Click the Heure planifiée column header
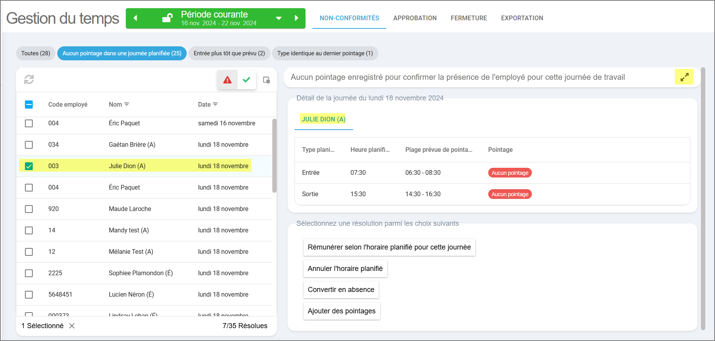 click(x=370, y=149)
